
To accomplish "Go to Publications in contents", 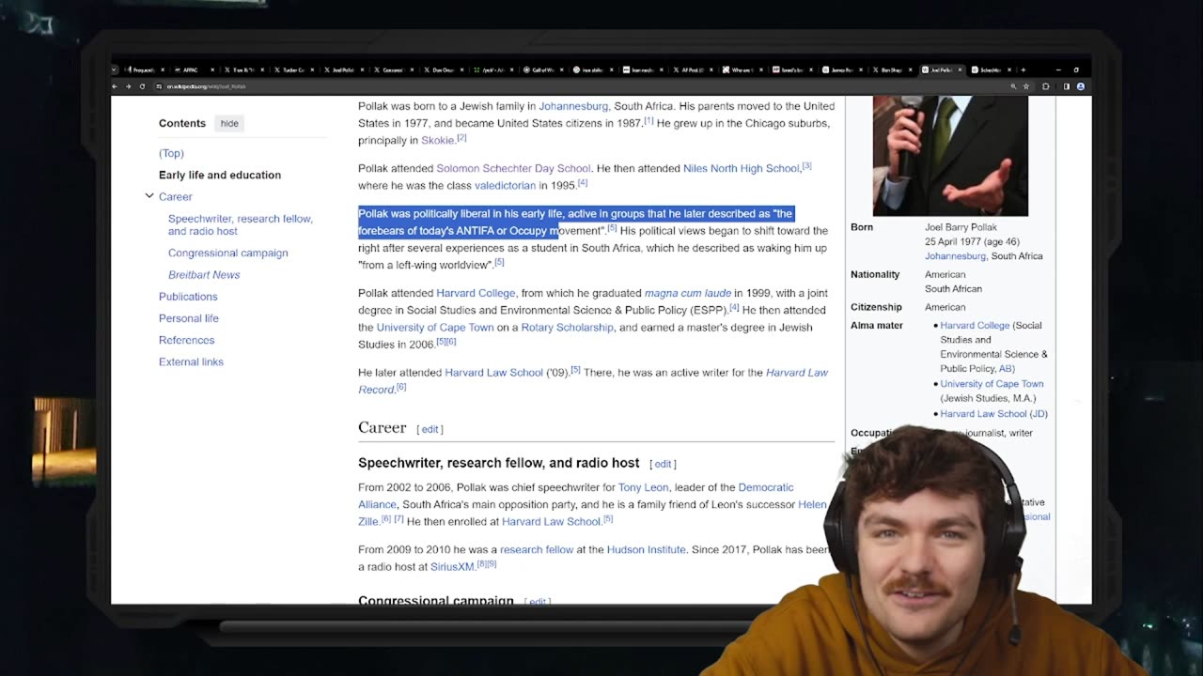I will pyautogui.click(x=188, y=297).
